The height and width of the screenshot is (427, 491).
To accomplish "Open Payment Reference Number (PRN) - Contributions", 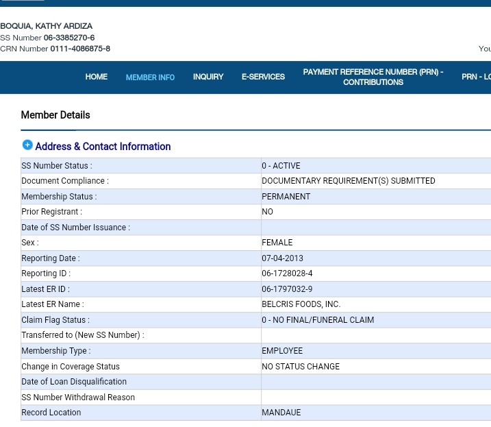I will (x=373, y=77).
